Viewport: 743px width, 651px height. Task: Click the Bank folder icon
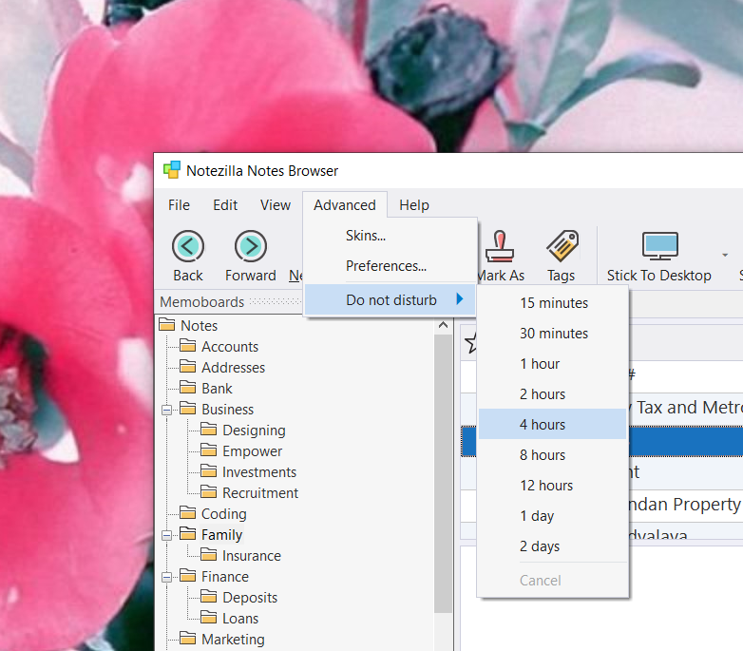point(187,387)
